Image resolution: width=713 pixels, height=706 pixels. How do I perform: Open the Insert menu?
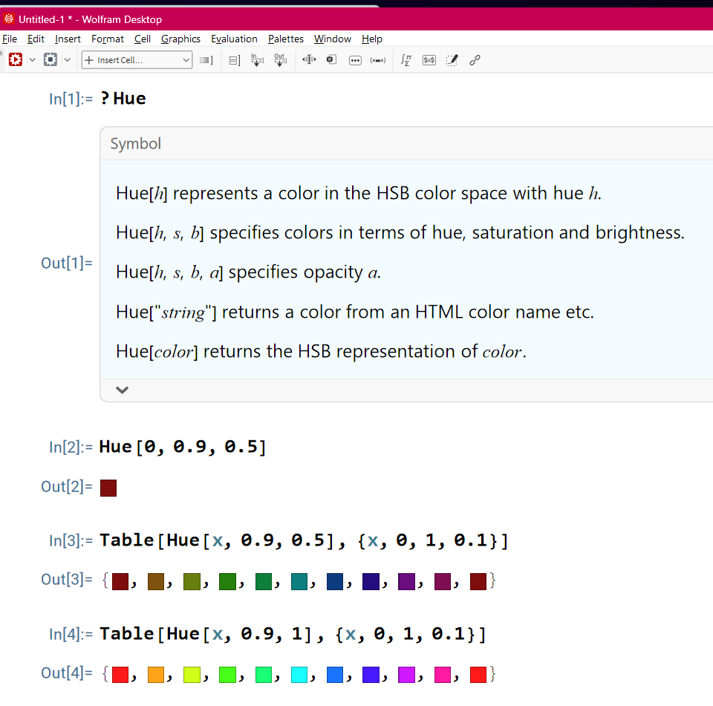tap(68, 39)
